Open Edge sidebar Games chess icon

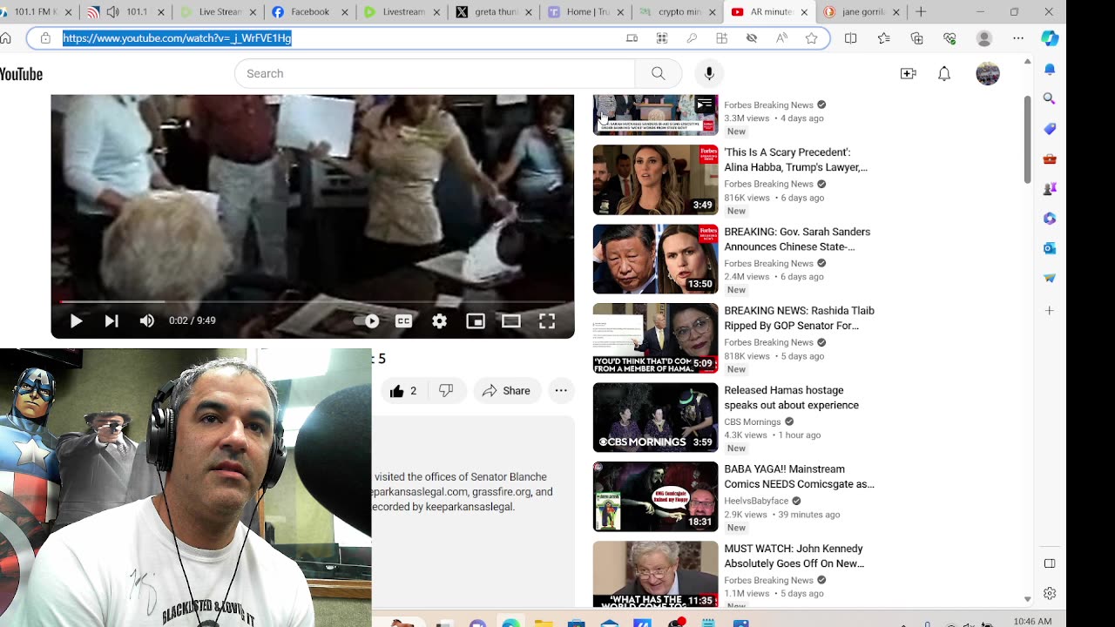(1050, 188)
